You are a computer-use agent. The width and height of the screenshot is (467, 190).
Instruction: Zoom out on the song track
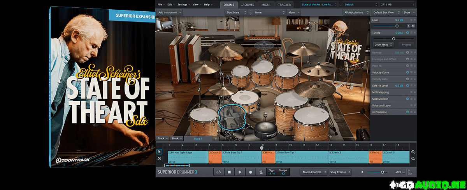tap(413, 158)
